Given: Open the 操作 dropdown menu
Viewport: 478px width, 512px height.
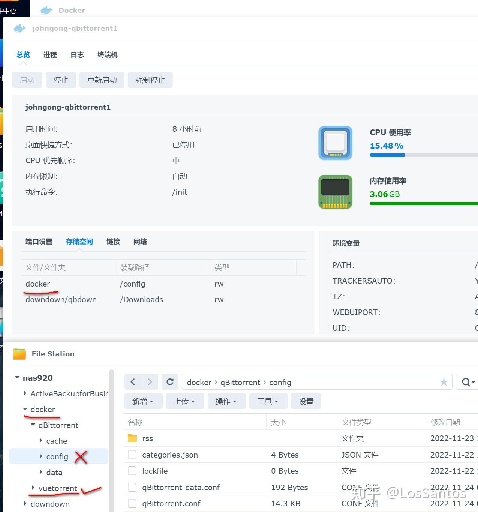Looking at the screenshot, I should click(x=227, y=401).
